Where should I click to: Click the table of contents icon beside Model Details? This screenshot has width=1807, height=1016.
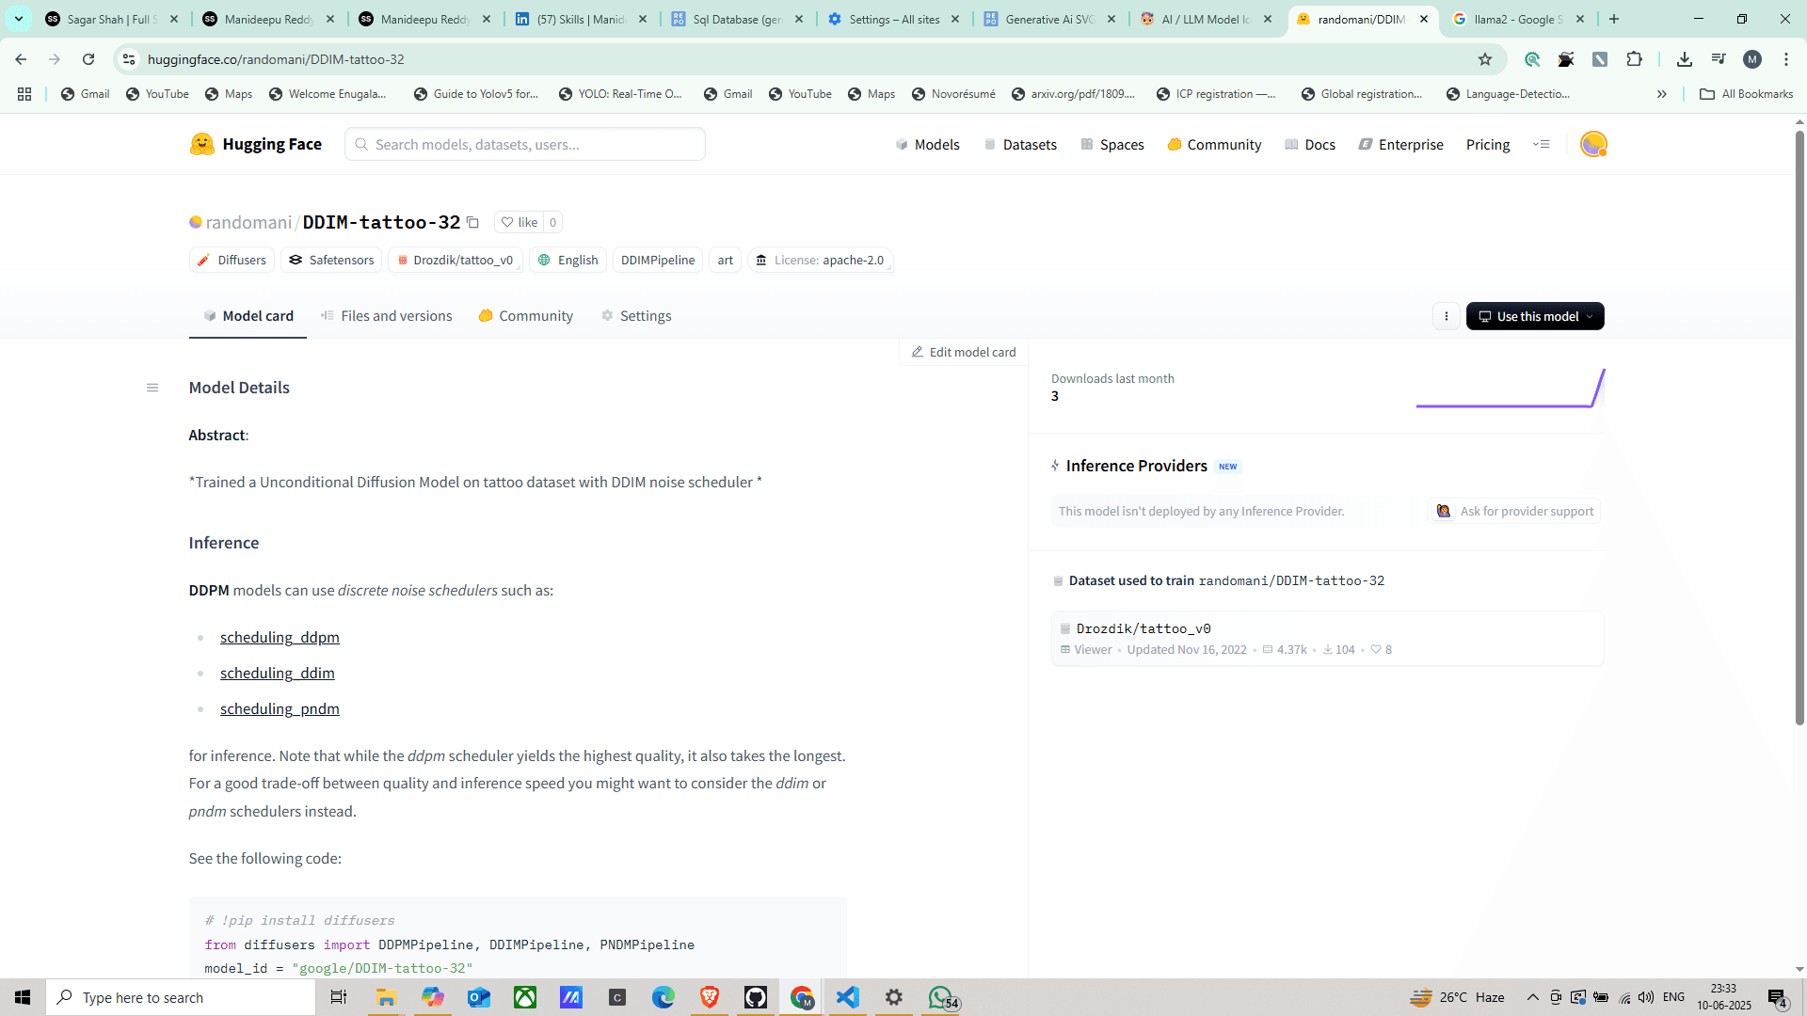tap(152, 388)
